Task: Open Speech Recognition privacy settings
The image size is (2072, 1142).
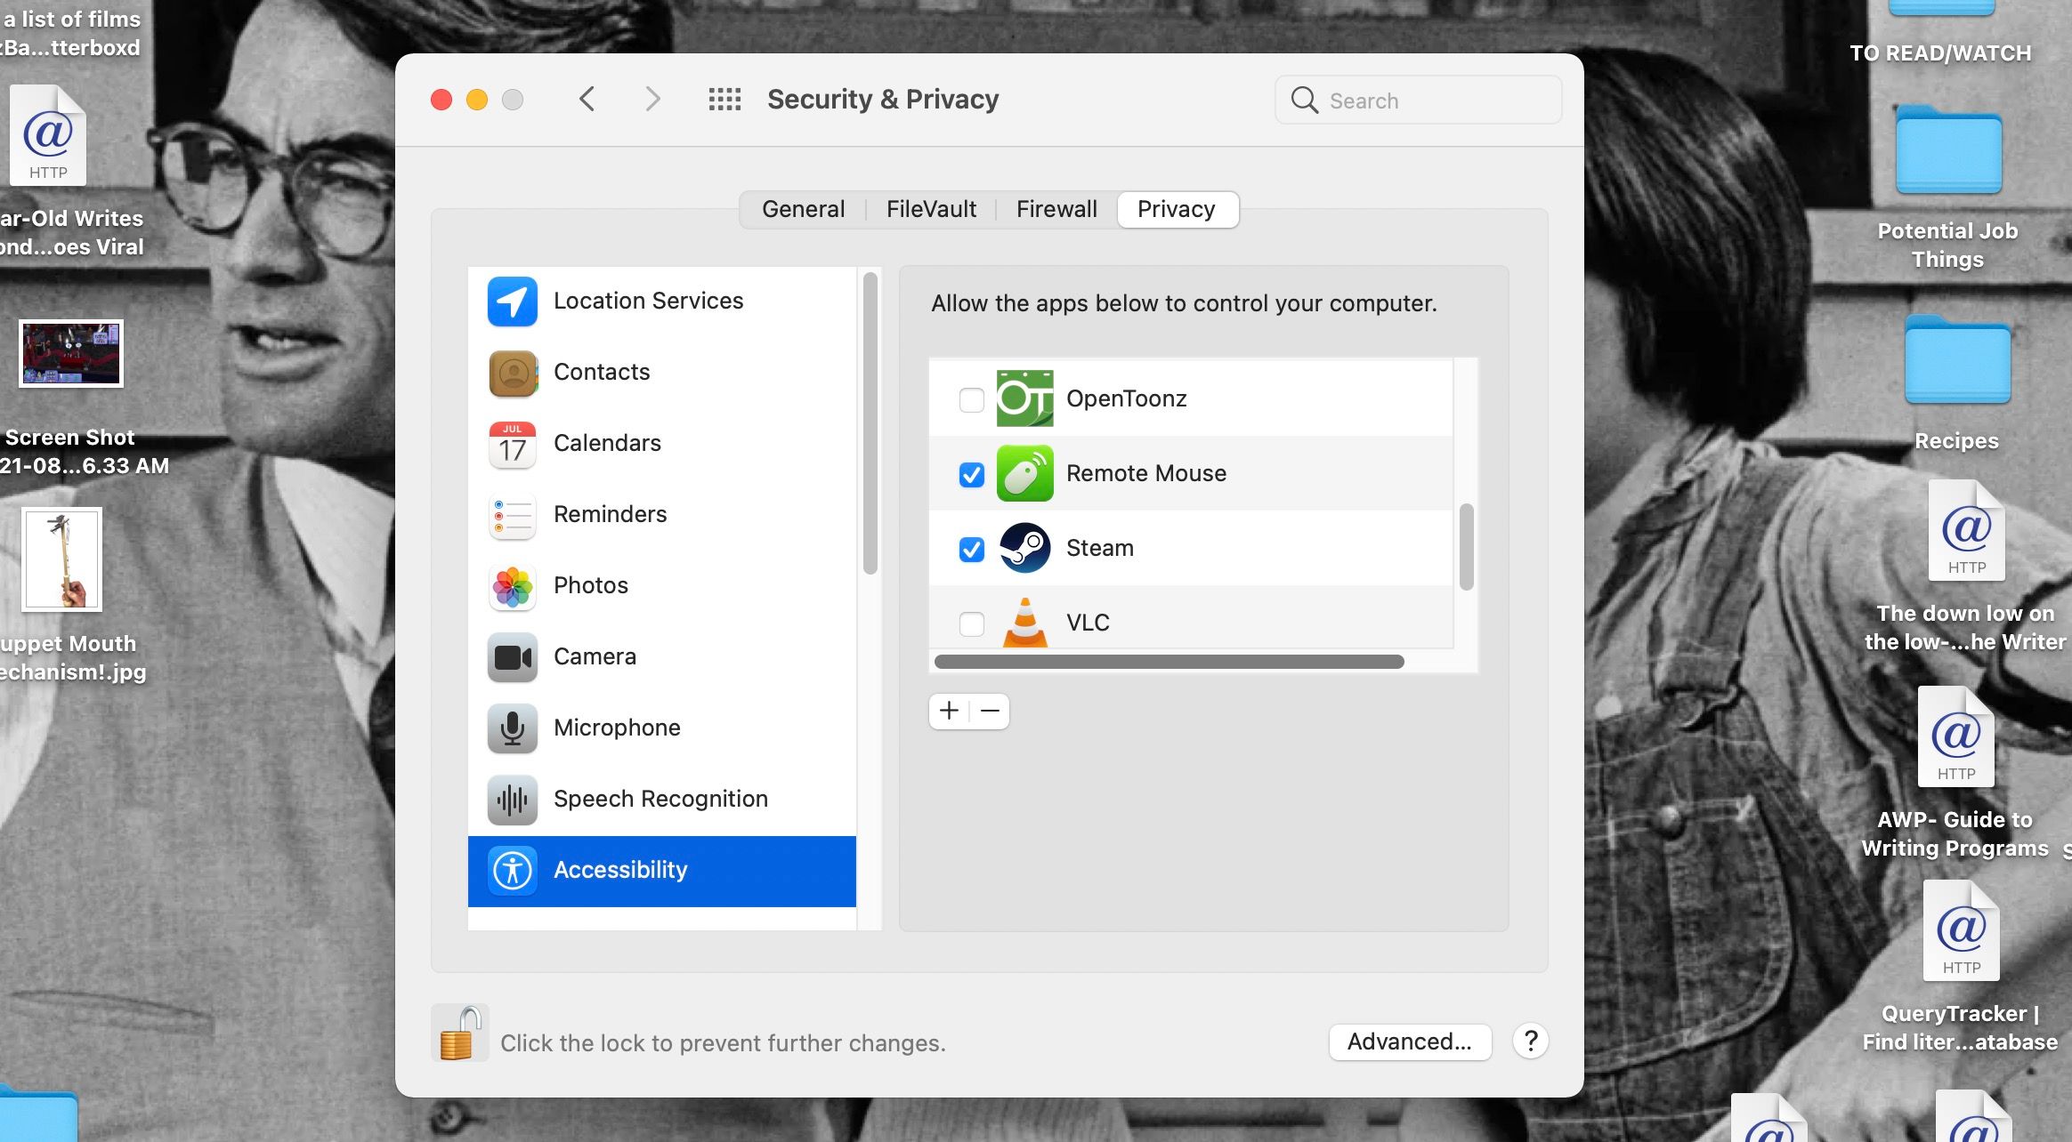Action: pyautogui.click(x=660, y=799)
